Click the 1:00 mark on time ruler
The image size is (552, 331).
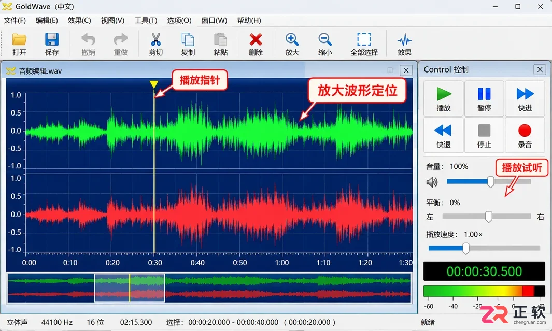(x=281, y=263)
